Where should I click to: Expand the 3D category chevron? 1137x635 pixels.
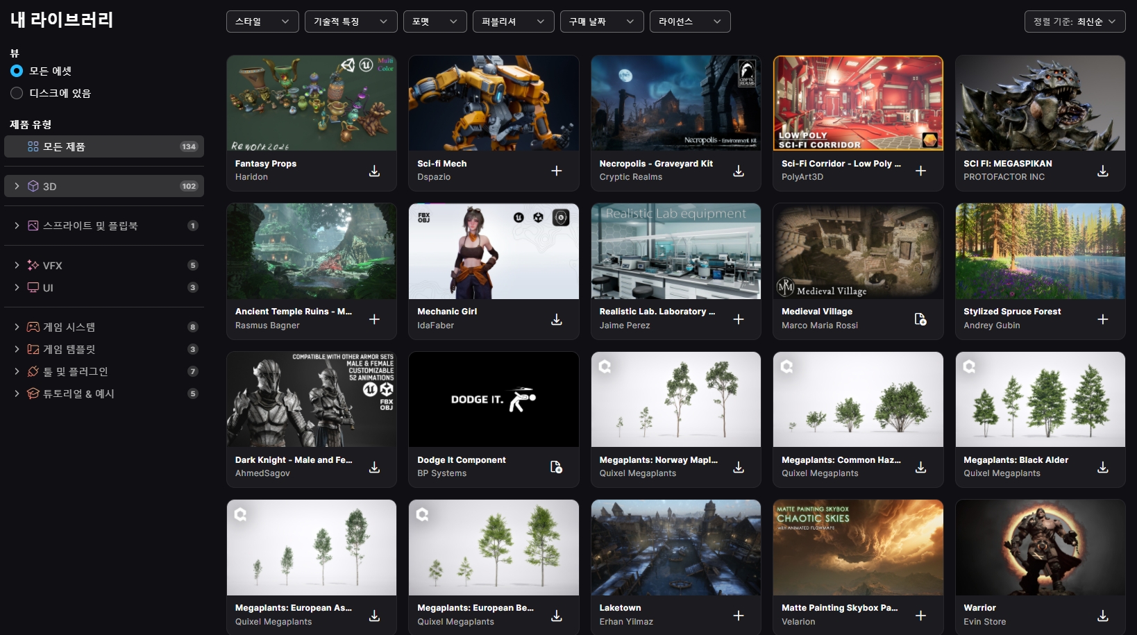pos(17,186)
